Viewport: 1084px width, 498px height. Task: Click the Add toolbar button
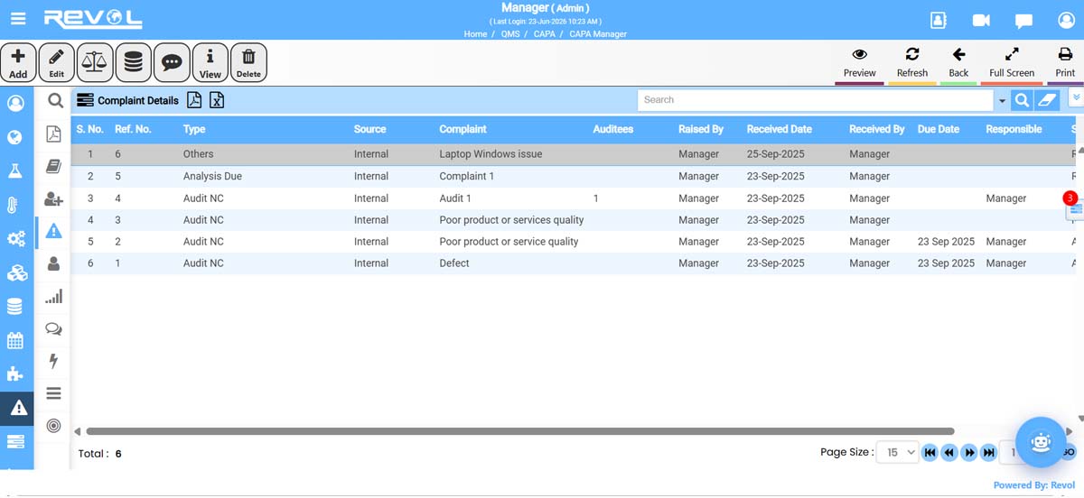click(18, 63)
